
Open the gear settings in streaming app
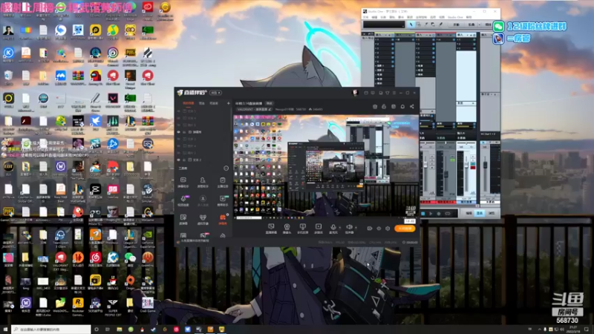[x=388, y=229]
